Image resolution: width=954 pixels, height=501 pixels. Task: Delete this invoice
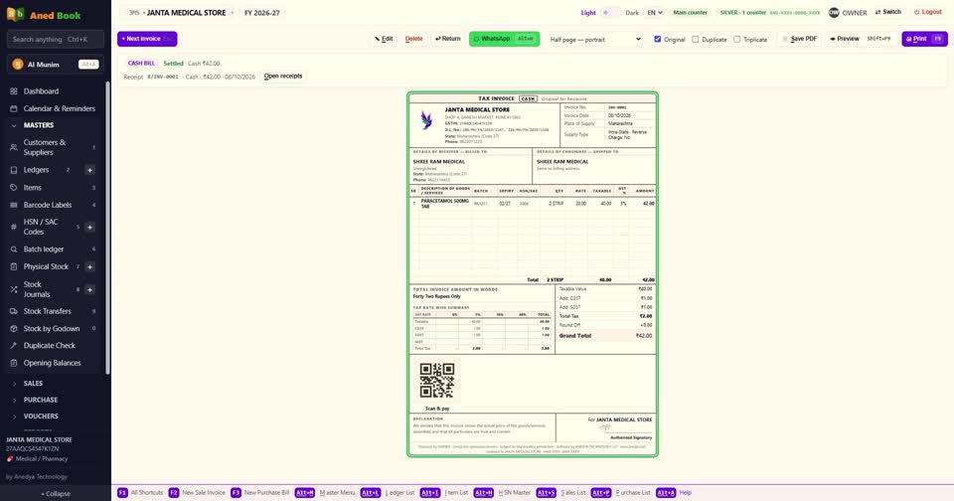(413, 39)
